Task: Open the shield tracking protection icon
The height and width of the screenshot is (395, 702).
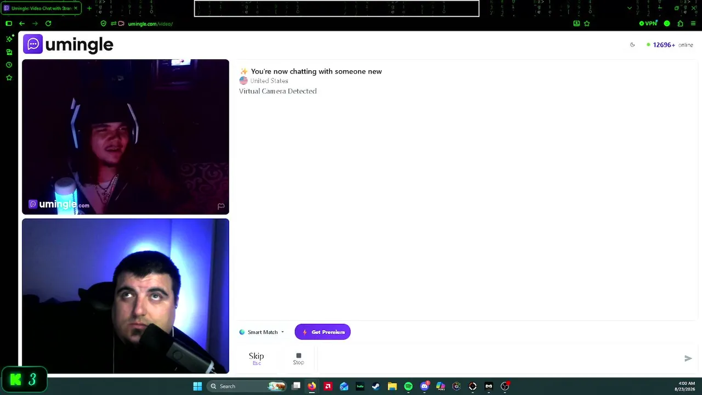Action: [104, 24]
